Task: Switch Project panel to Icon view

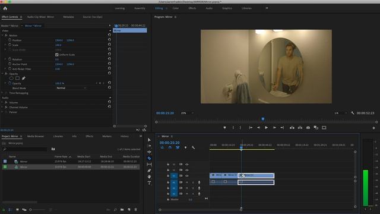Action: (x=17, y=209)
